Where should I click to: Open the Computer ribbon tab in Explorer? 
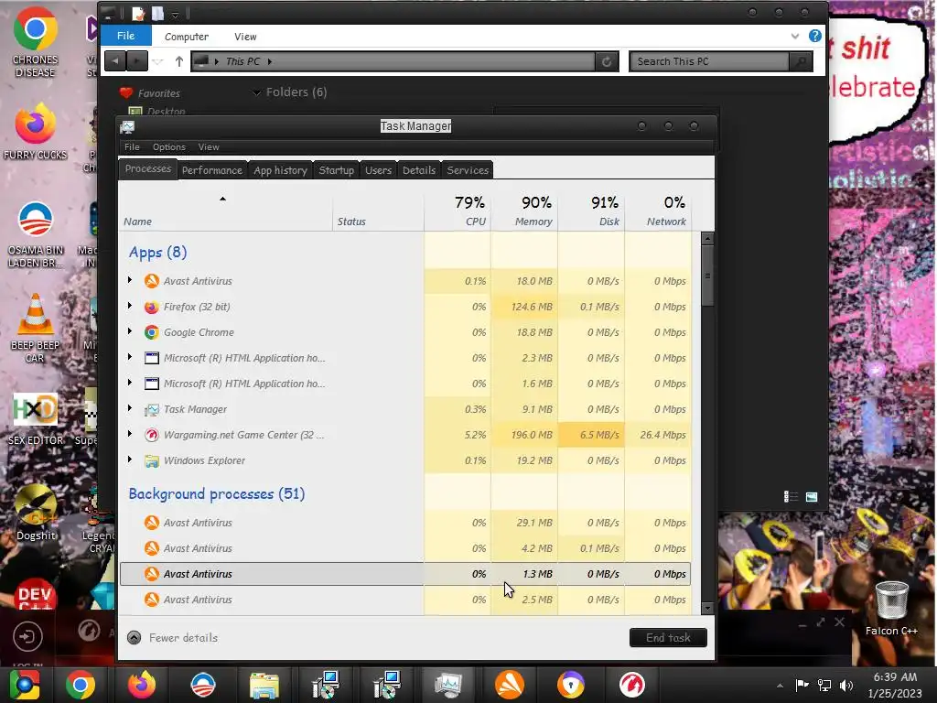pos(187,37)
